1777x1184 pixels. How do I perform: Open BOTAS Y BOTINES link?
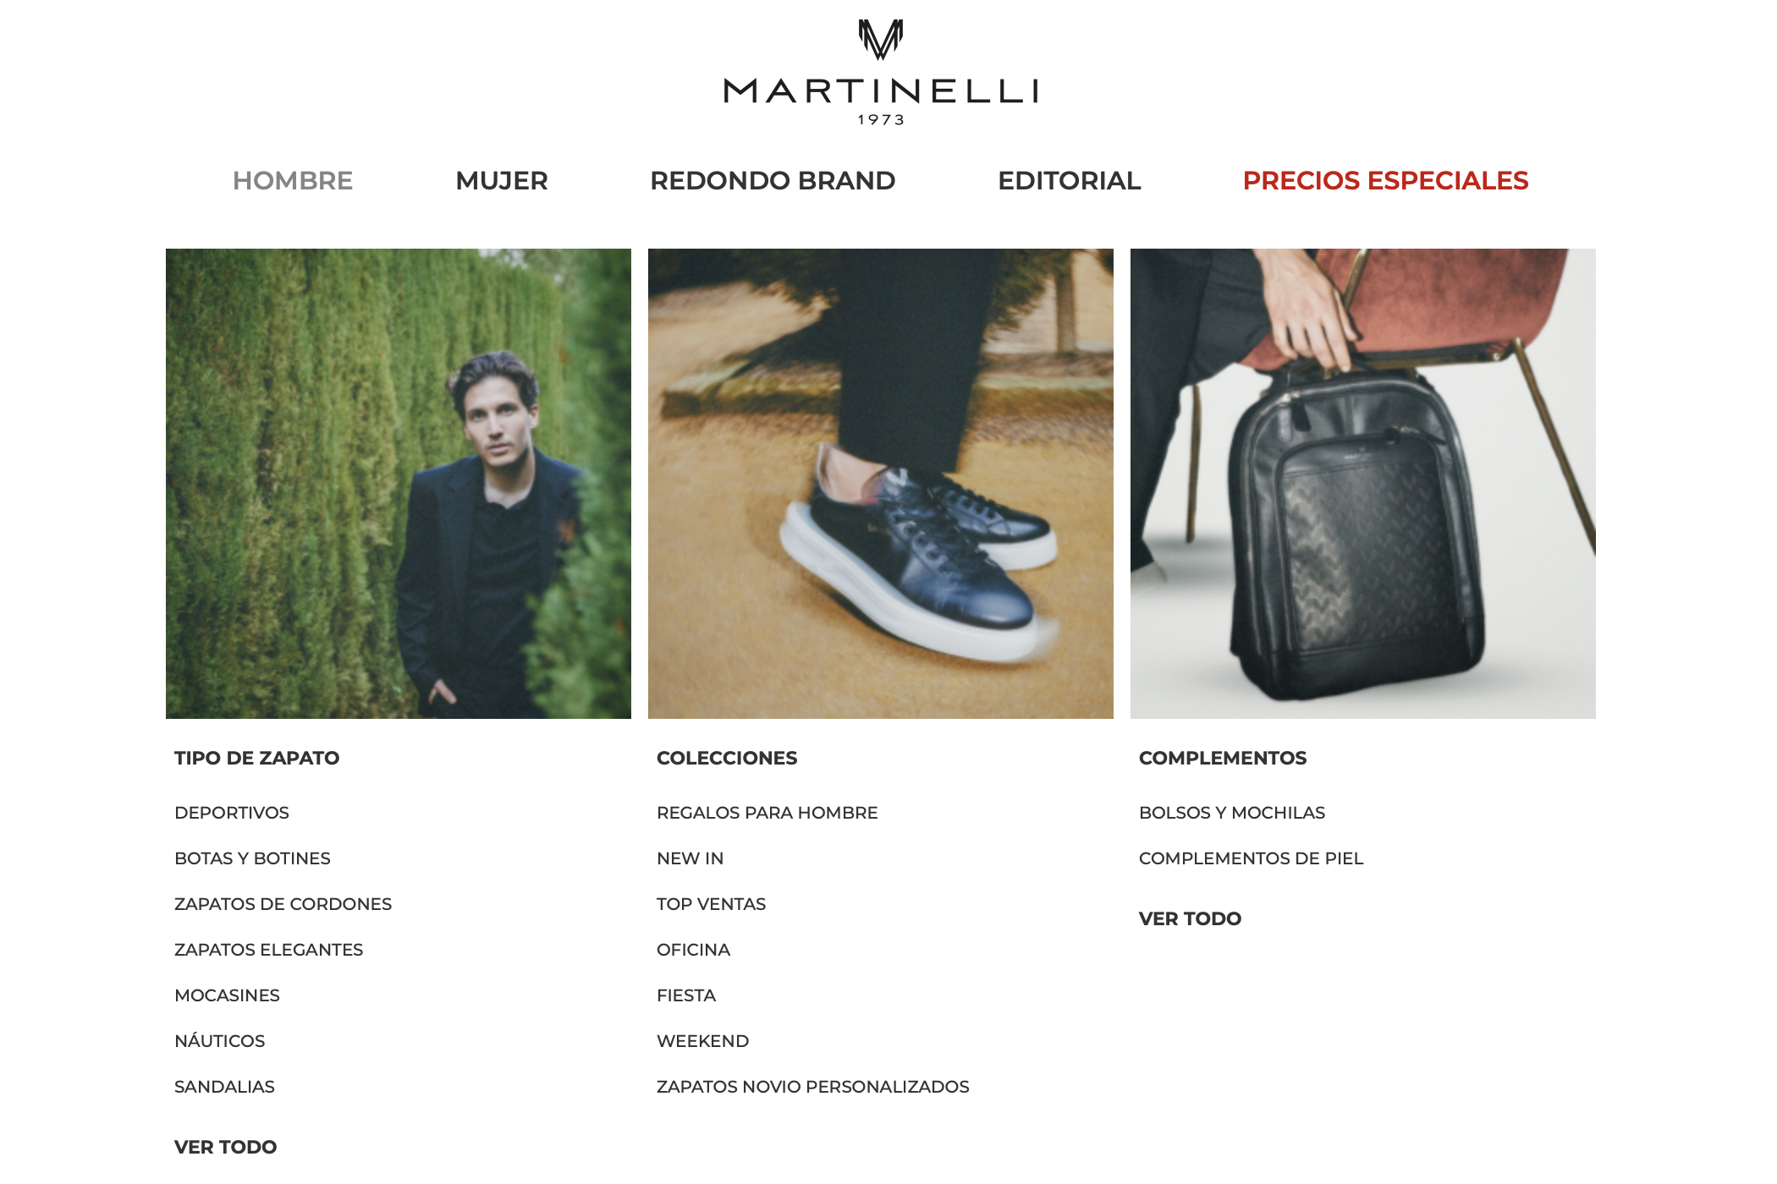[252, 858]
